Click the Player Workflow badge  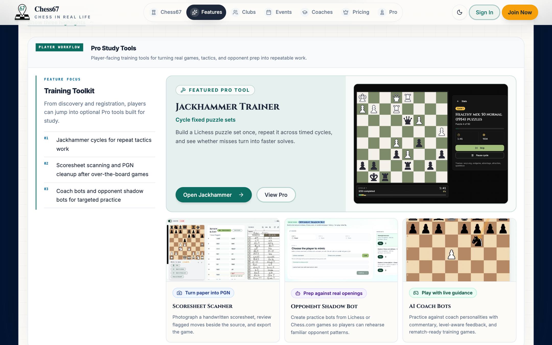[x=59, y=47]
